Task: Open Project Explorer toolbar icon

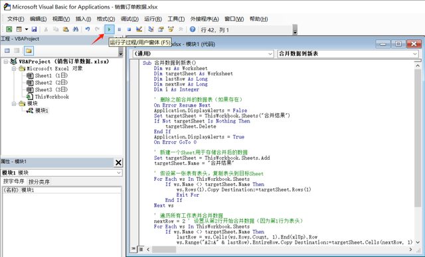Action: click(x=151, y=29)
